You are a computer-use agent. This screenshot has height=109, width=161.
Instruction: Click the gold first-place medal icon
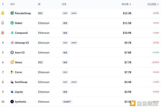coord(3,13)
